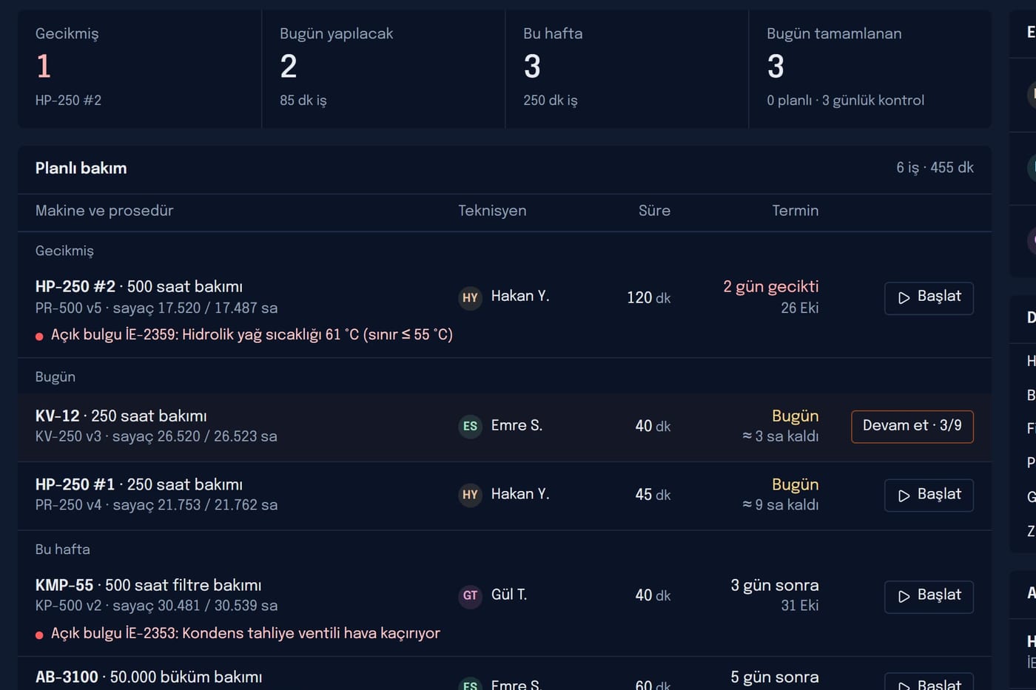
Task: Click the HY avatar in the HP-250 #2 row
Action: coord(470,297)
